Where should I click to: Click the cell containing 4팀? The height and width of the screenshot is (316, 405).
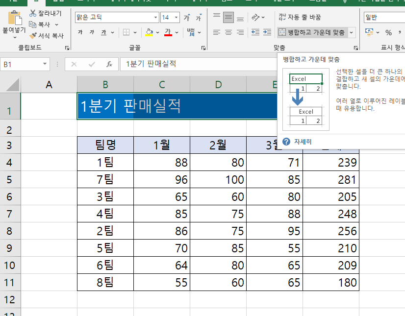point(105,214)
